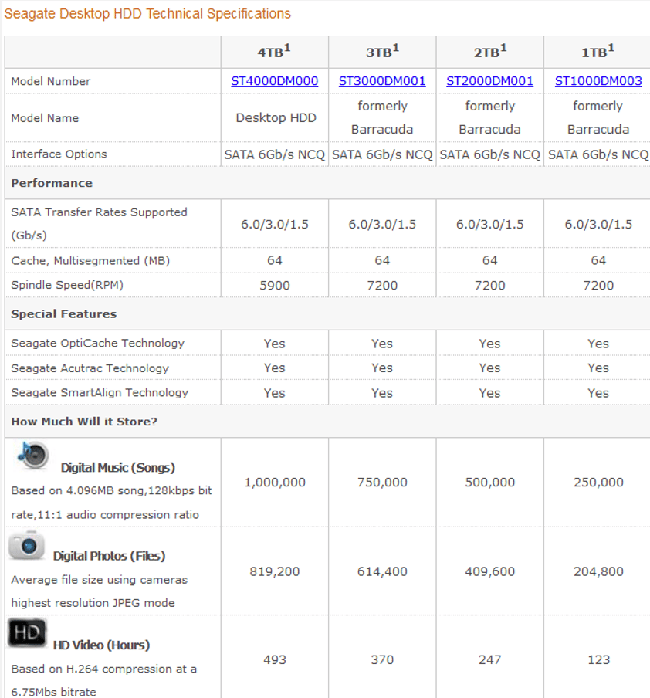This screenshot has height=698, width=650.
Task: Click the Digital Music (Songs) heading
Action: coord(118,468)
